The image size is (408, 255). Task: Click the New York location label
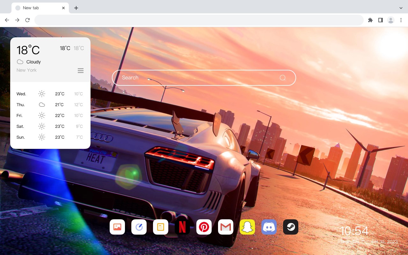click(x=26, y=70)
